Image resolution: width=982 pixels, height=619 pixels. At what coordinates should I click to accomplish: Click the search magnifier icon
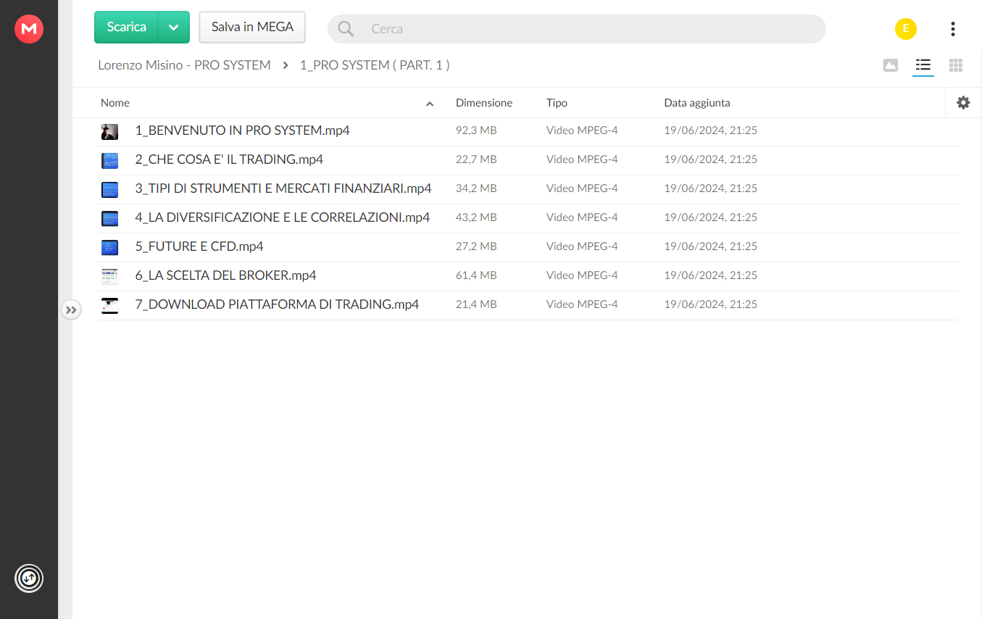346,29
